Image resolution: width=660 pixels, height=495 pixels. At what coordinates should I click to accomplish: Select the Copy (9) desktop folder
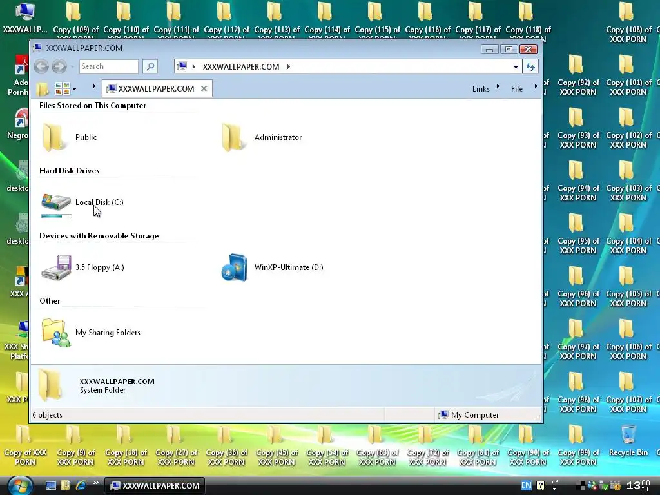pyautogui.click(x=75, y=446)
